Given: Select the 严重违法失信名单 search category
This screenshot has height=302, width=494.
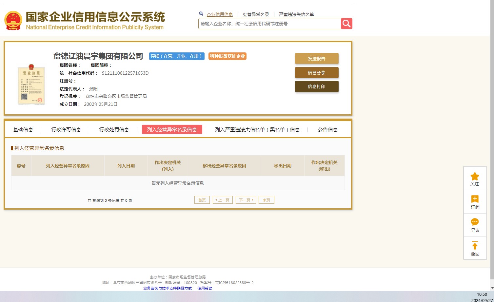Looking at the screenshot, I should click(296, 14).
